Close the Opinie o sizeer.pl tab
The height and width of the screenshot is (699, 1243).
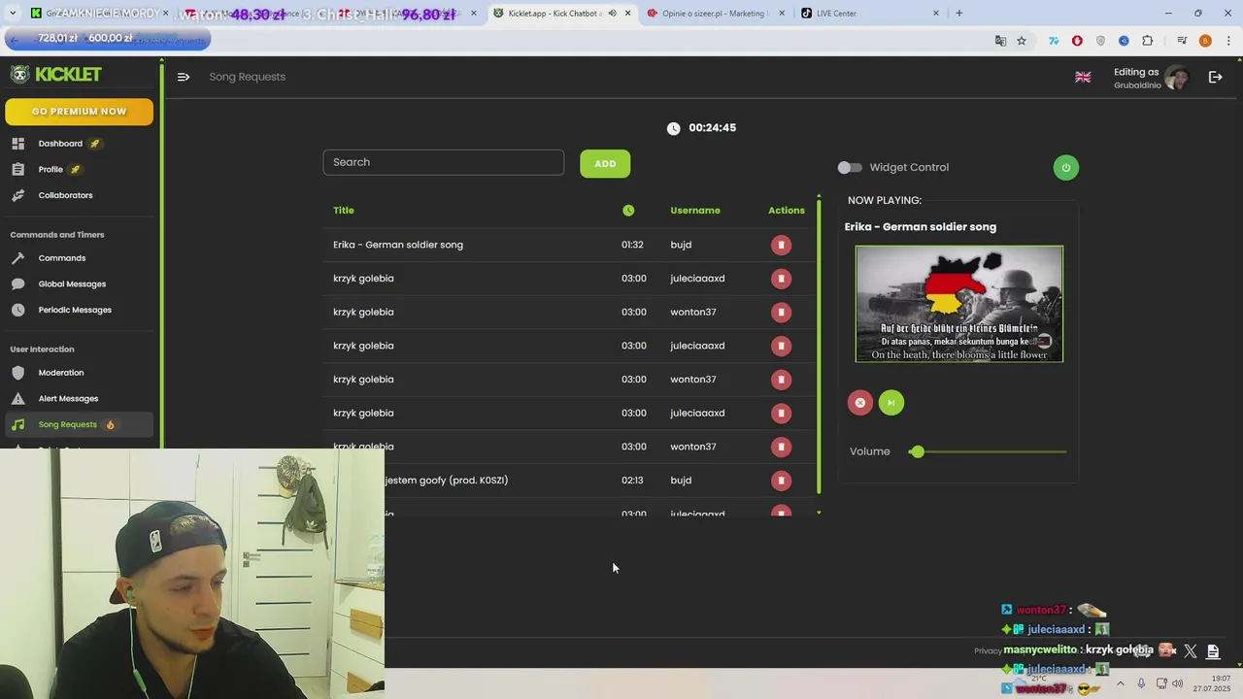click(x=782, y=14)
